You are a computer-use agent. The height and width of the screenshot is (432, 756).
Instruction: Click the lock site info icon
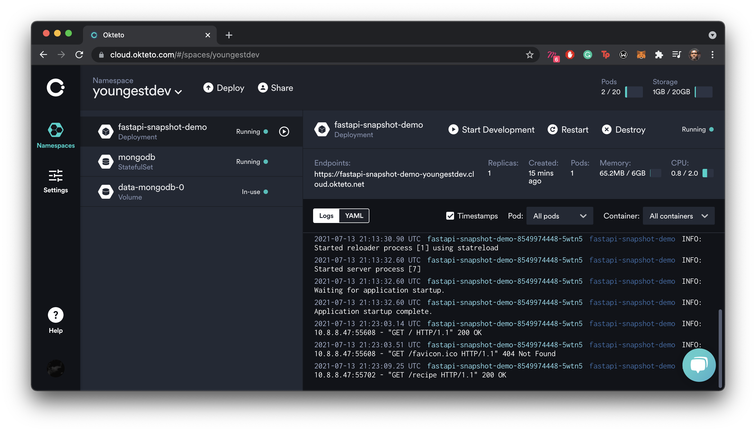click(101, 55)
